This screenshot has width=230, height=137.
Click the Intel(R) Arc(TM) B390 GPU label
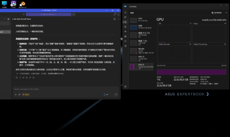214,20
